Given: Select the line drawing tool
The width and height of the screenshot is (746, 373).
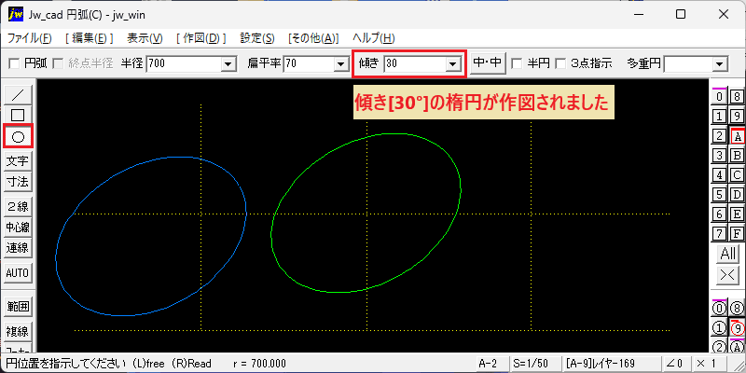Looking at the screenshot, I should (x=18, y=95).
